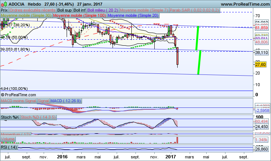The image size is (271, 161).
Task: Select the Parab SAR indicator label
Action: [194, 10]
